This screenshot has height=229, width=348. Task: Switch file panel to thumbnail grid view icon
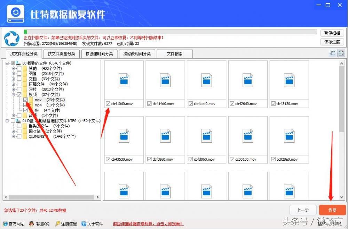click(x=341, y=53)
